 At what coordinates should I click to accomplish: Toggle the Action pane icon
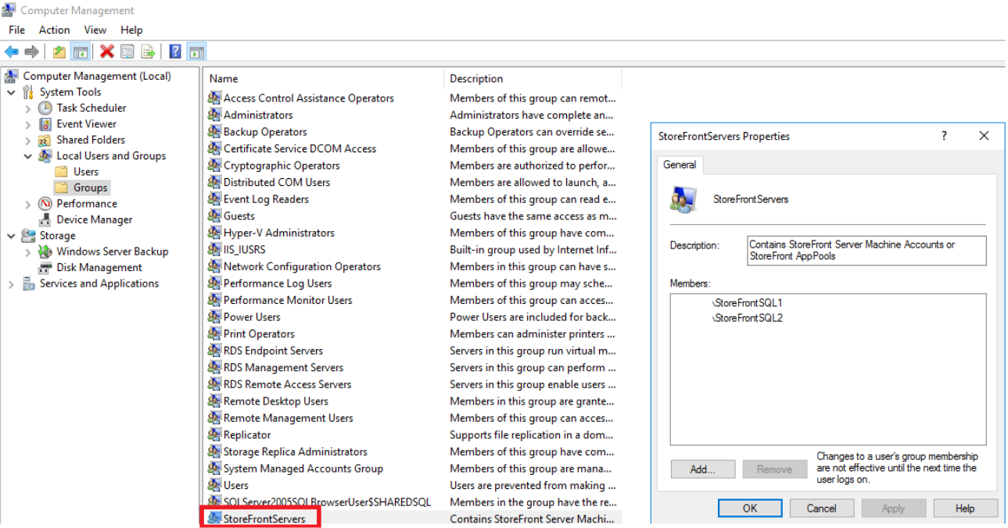click(x=196, y=52)
